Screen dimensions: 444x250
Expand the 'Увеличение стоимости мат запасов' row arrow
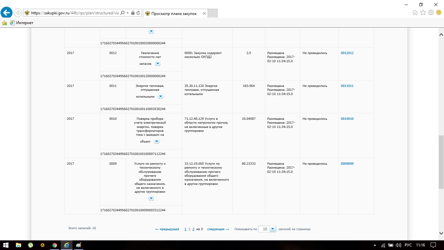(x=158, y=64)
